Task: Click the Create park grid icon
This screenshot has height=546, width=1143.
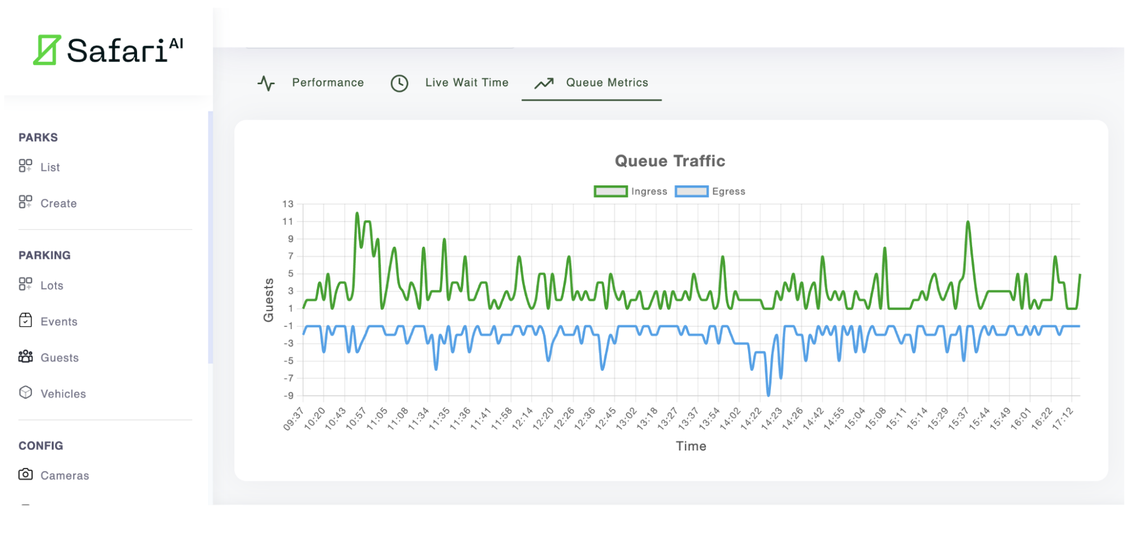Action: coord(25,202)
